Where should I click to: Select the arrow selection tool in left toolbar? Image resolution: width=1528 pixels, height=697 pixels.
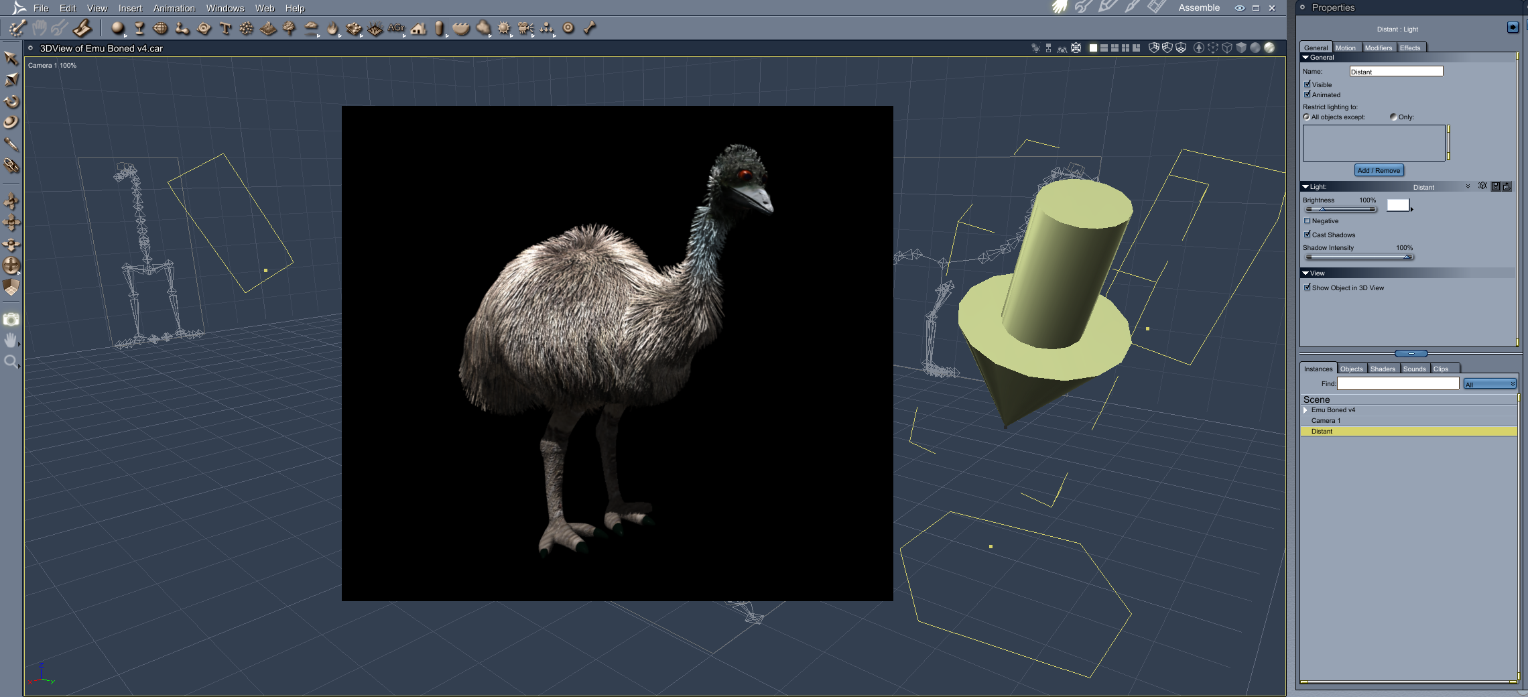tap(11, 58)
